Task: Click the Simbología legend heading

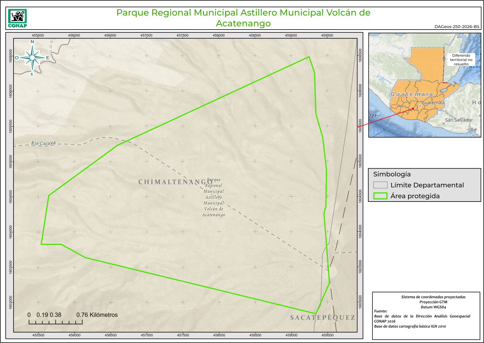Action: (x=392, y=174)
